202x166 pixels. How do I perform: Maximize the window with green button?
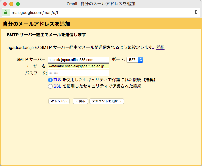[x=18, y=4]
